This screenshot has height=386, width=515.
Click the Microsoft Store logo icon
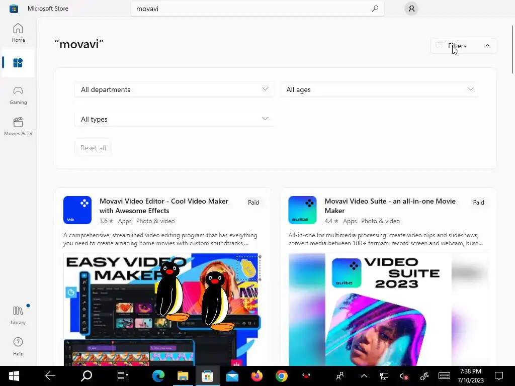(14, 9)
